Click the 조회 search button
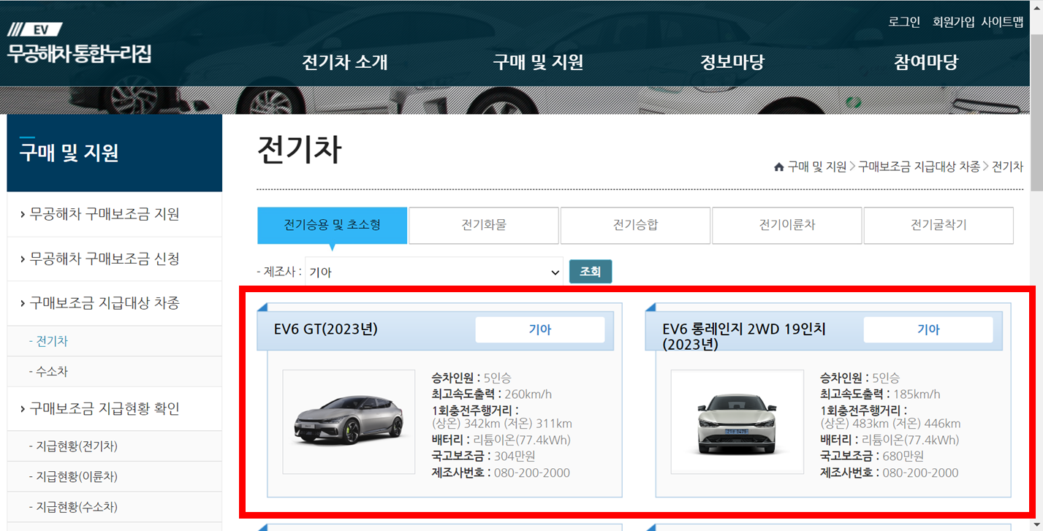This screenshot has height=531, width=1043. (x=591, y=272)
